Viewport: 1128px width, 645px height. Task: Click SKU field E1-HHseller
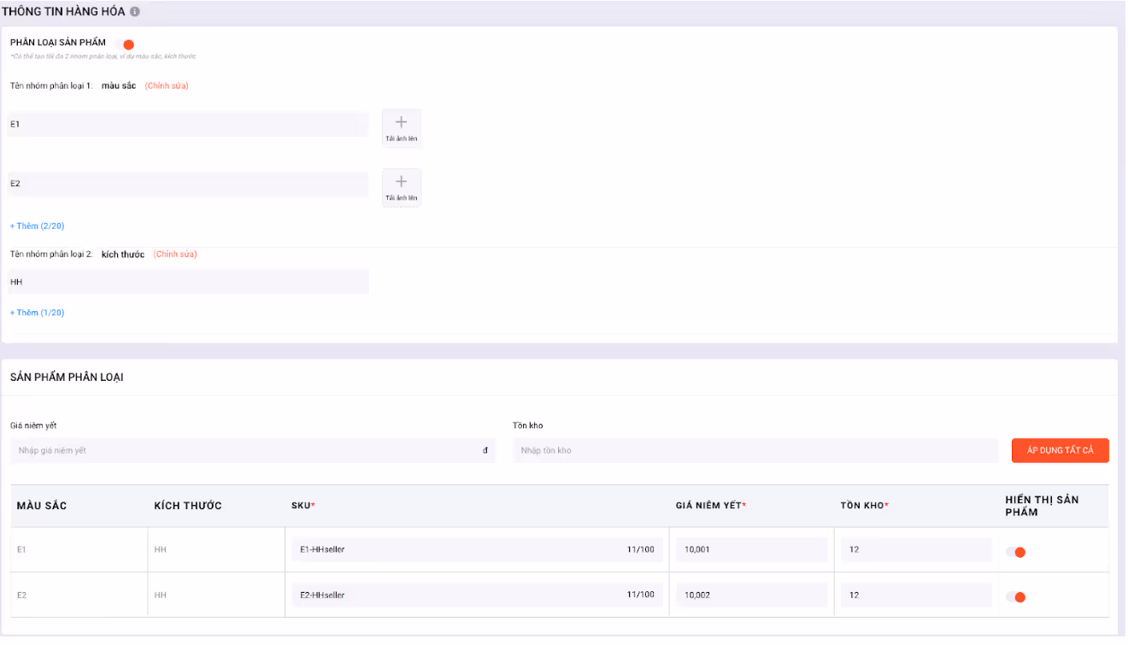coord(477,549)
